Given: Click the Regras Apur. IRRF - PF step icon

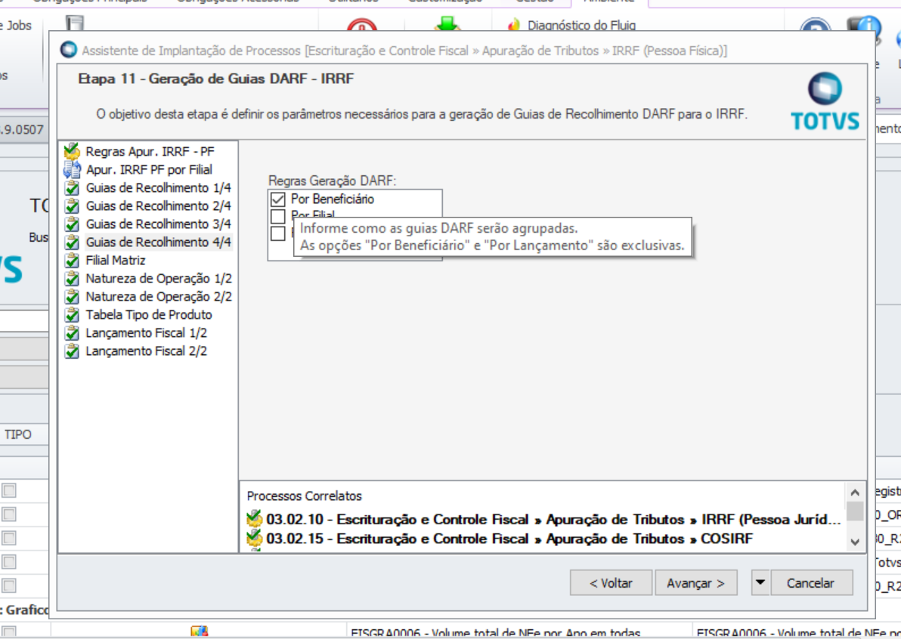Looking at the screenshot, I should [x=72, y=152].
